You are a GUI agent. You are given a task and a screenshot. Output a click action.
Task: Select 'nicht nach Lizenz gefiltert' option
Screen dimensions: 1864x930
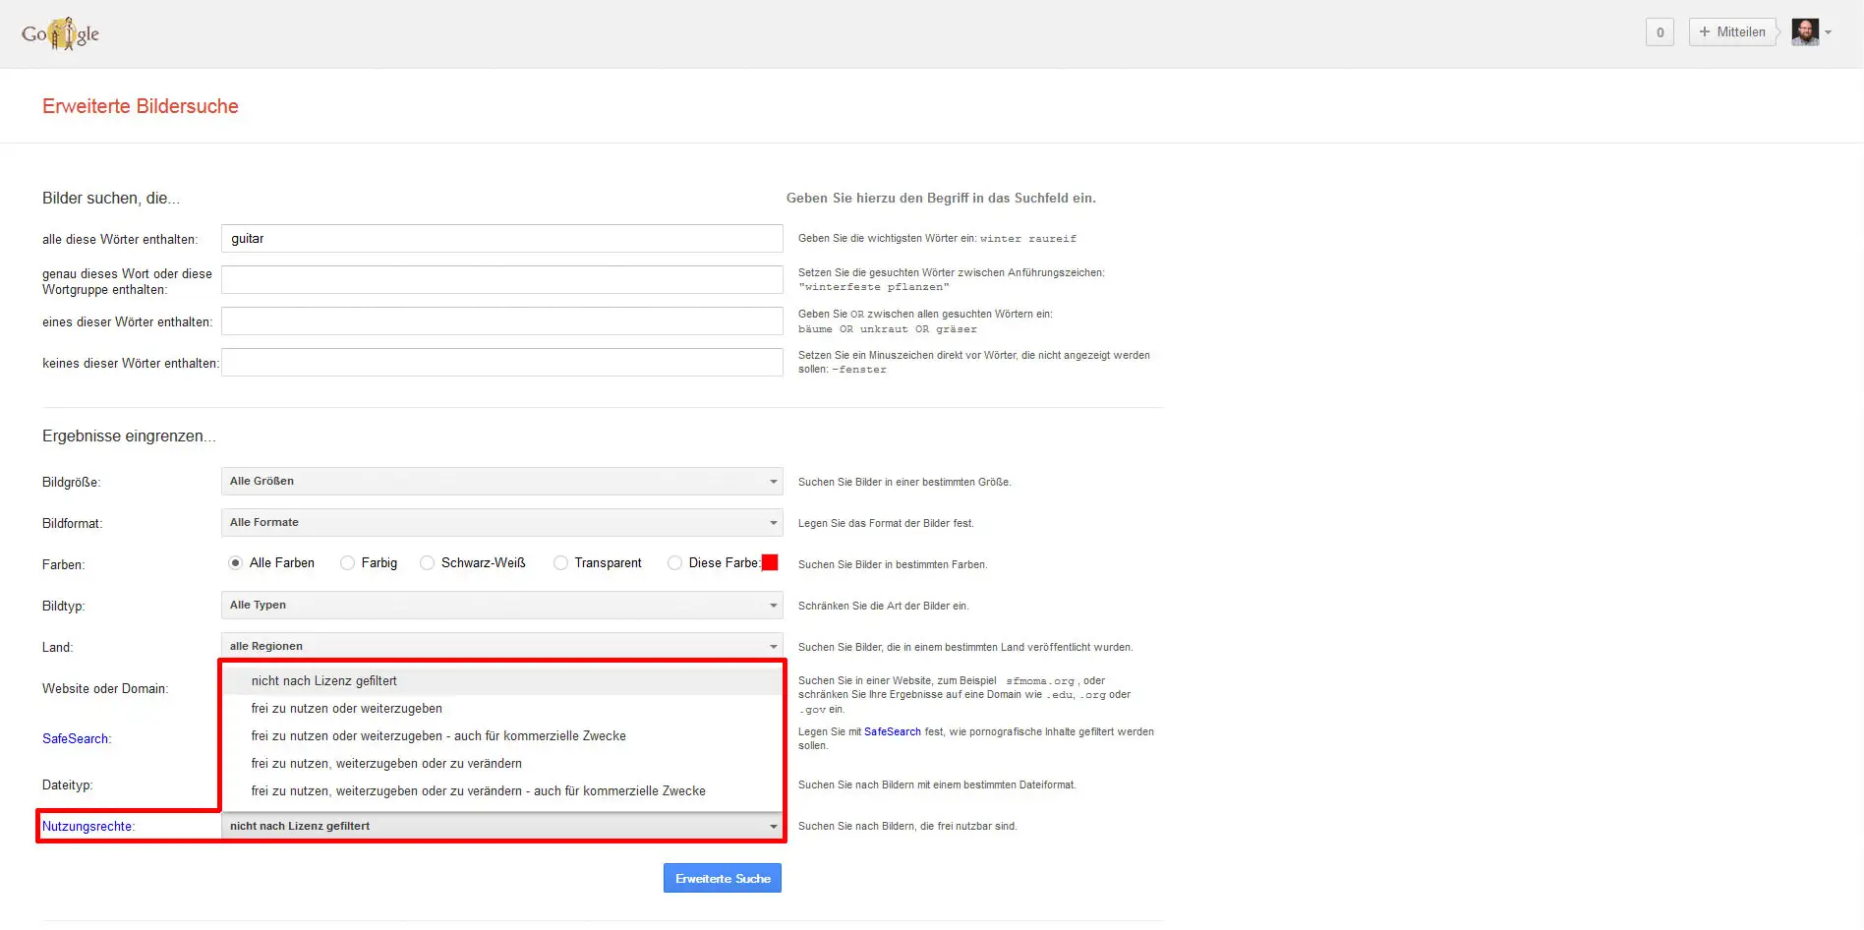[x=324, y=680]
